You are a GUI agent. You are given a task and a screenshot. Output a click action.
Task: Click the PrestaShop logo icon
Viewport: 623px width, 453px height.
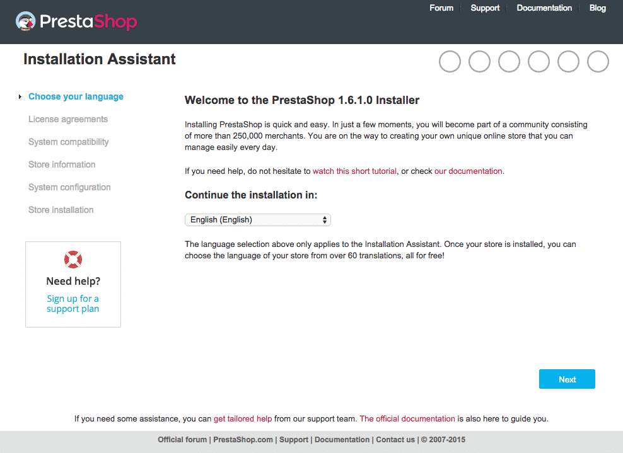pos(25,21)
